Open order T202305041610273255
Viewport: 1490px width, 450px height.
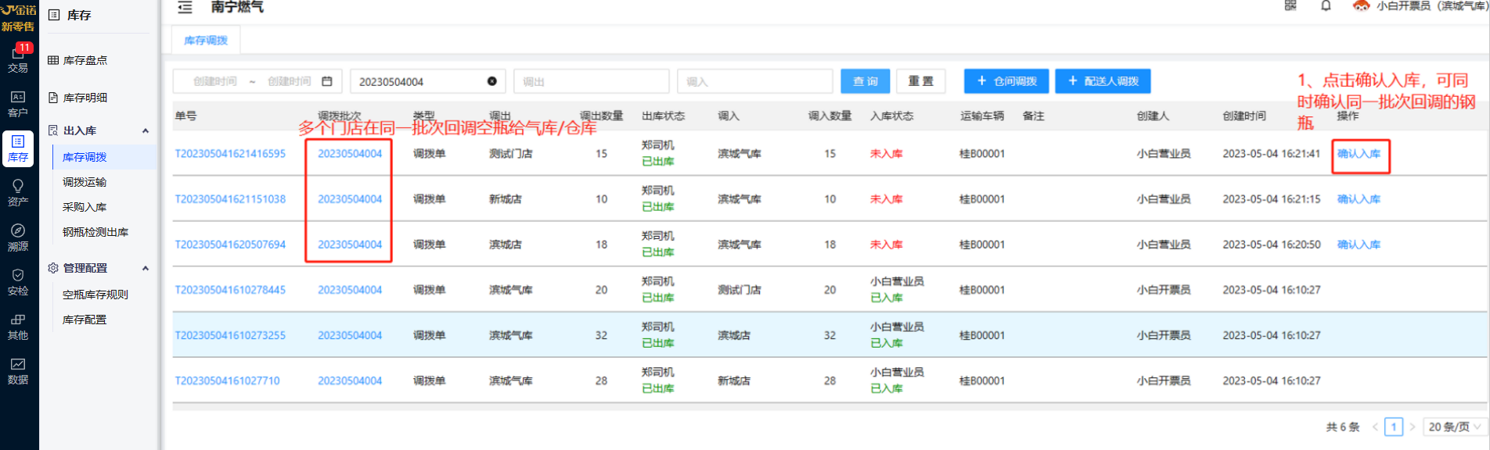click(x=230, y=335)
